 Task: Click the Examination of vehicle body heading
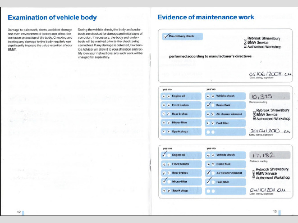click(x=52, y=17)
